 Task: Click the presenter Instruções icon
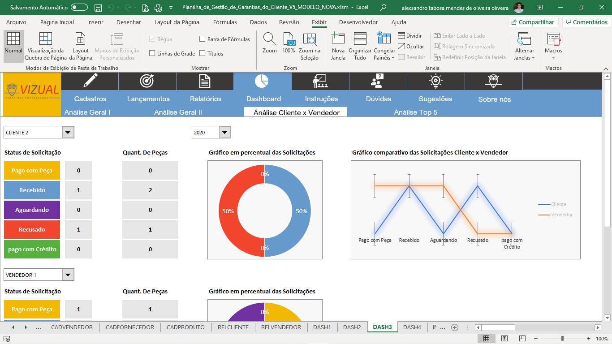320,81
